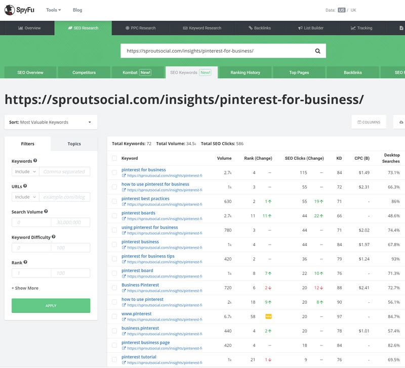Select the SEO Overview sub-tab
This screenshot has width=405, height=368.
click(x=30, y=72)
